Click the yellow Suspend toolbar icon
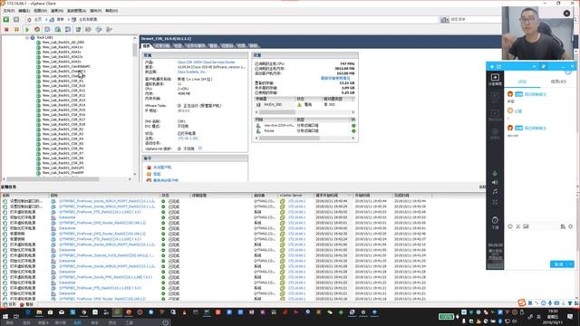The image size is (580, 326). [x=16, y=29]
